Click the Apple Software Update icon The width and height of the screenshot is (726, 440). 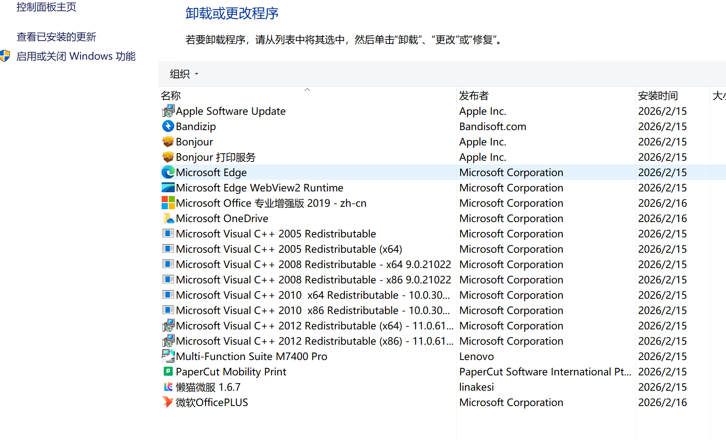tap(168, 111)
